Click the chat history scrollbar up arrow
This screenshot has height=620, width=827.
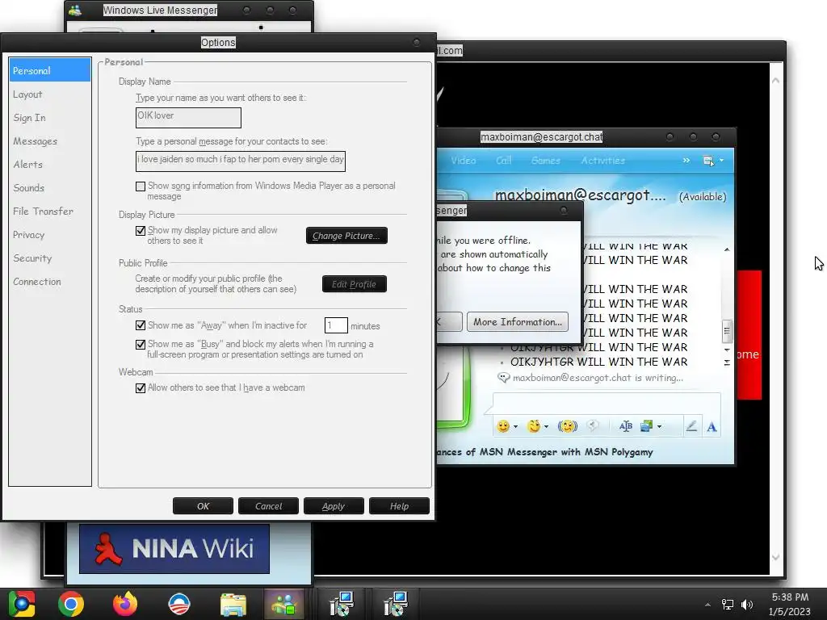(727, 249)
